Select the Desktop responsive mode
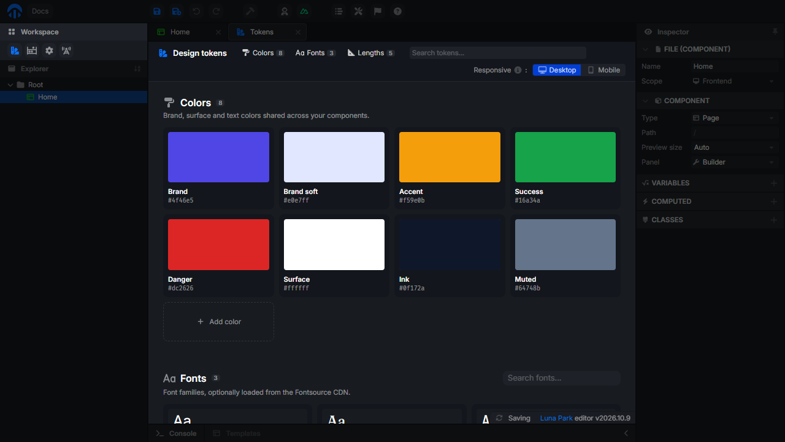The image size is (785, 442). (x=557, y=70)
